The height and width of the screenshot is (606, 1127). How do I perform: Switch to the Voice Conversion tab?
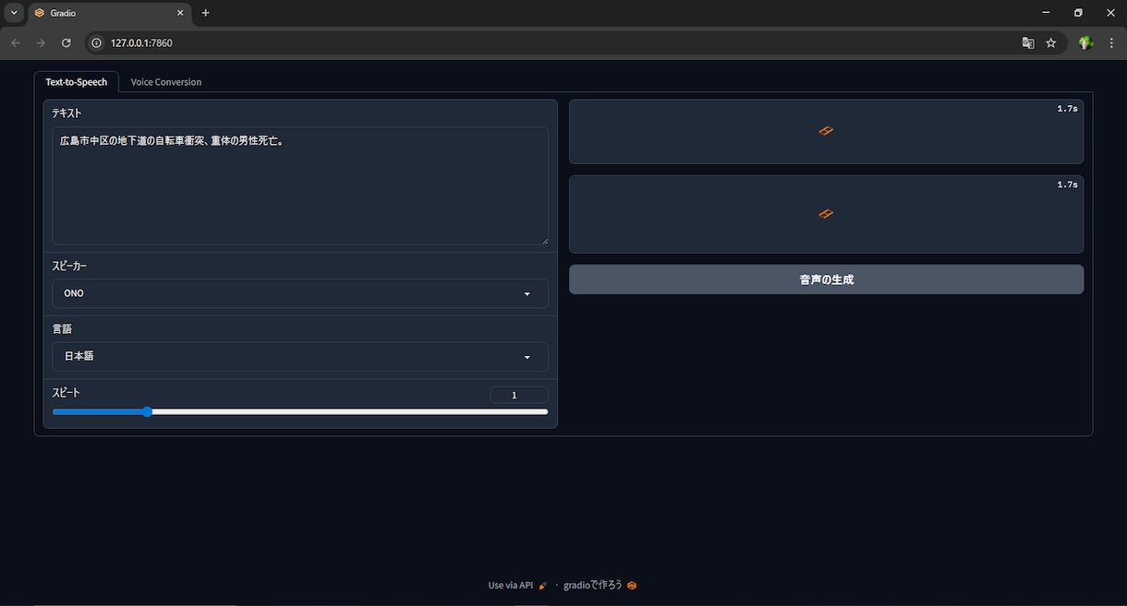pos(166,82)
